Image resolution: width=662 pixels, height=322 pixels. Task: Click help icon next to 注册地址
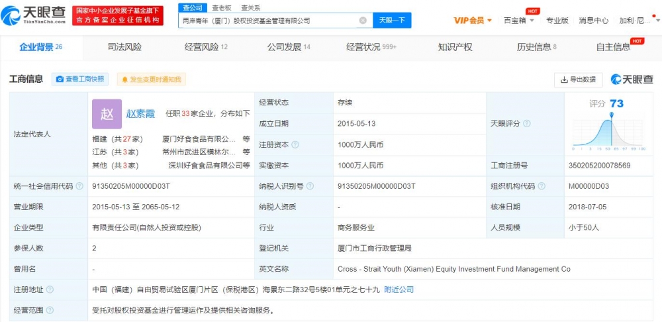tap(50, 290)
